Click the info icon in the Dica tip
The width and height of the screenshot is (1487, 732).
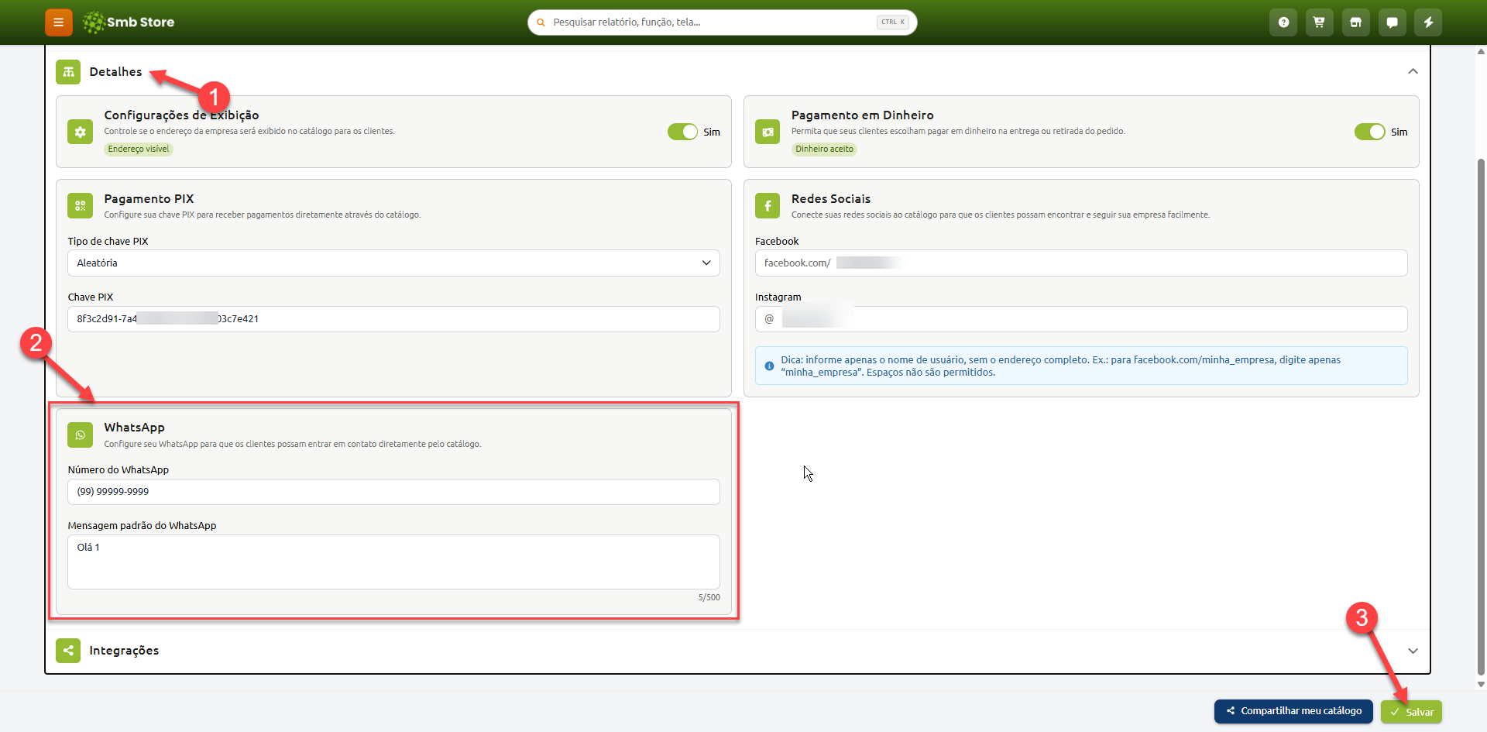click(769, 366)
